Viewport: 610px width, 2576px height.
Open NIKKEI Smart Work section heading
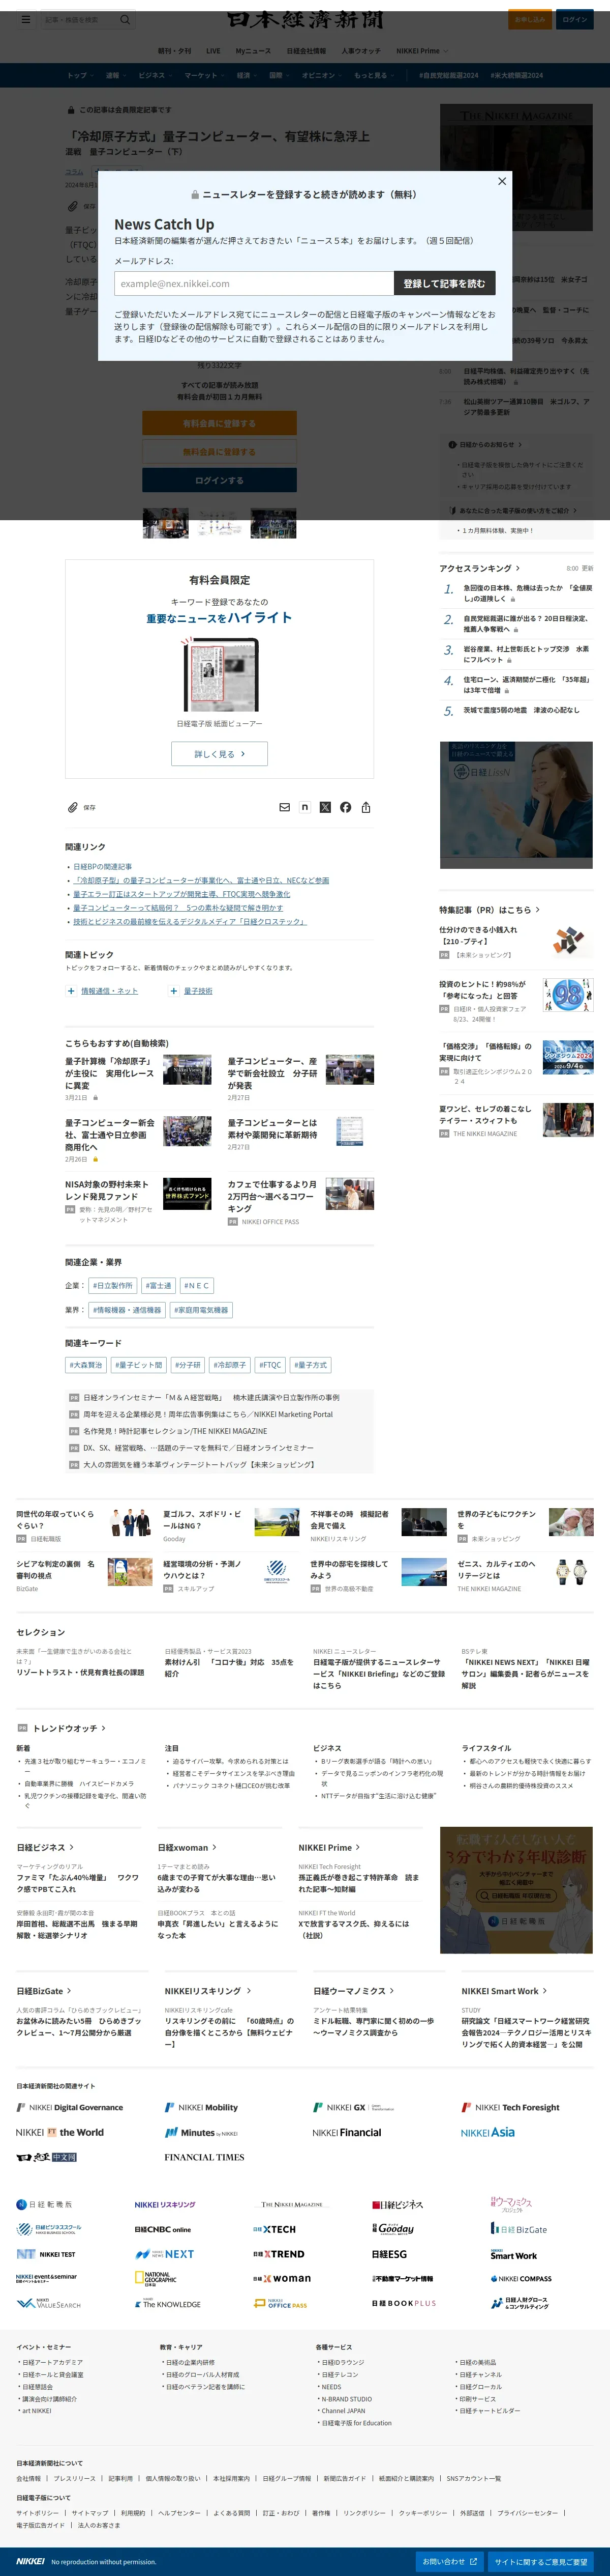point(504,1991)
